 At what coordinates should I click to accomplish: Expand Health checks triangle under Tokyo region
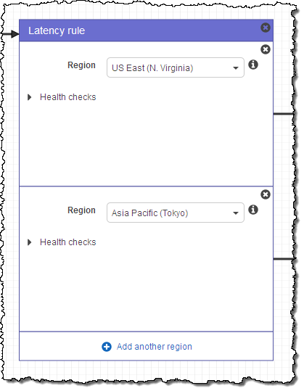point(30,242)
